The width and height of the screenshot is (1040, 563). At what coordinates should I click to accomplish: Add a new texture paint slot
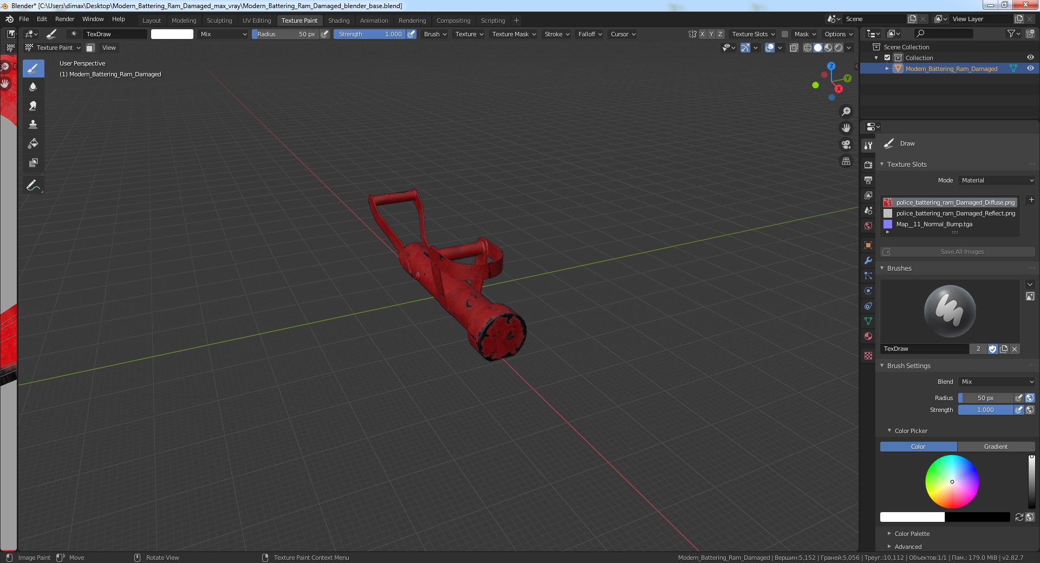1031,200
